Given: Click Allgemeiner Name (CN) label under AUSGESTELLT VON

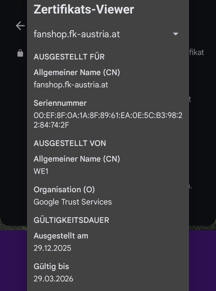Looking at the screenshot, I should pyautogui.click(x=77, y=159).
